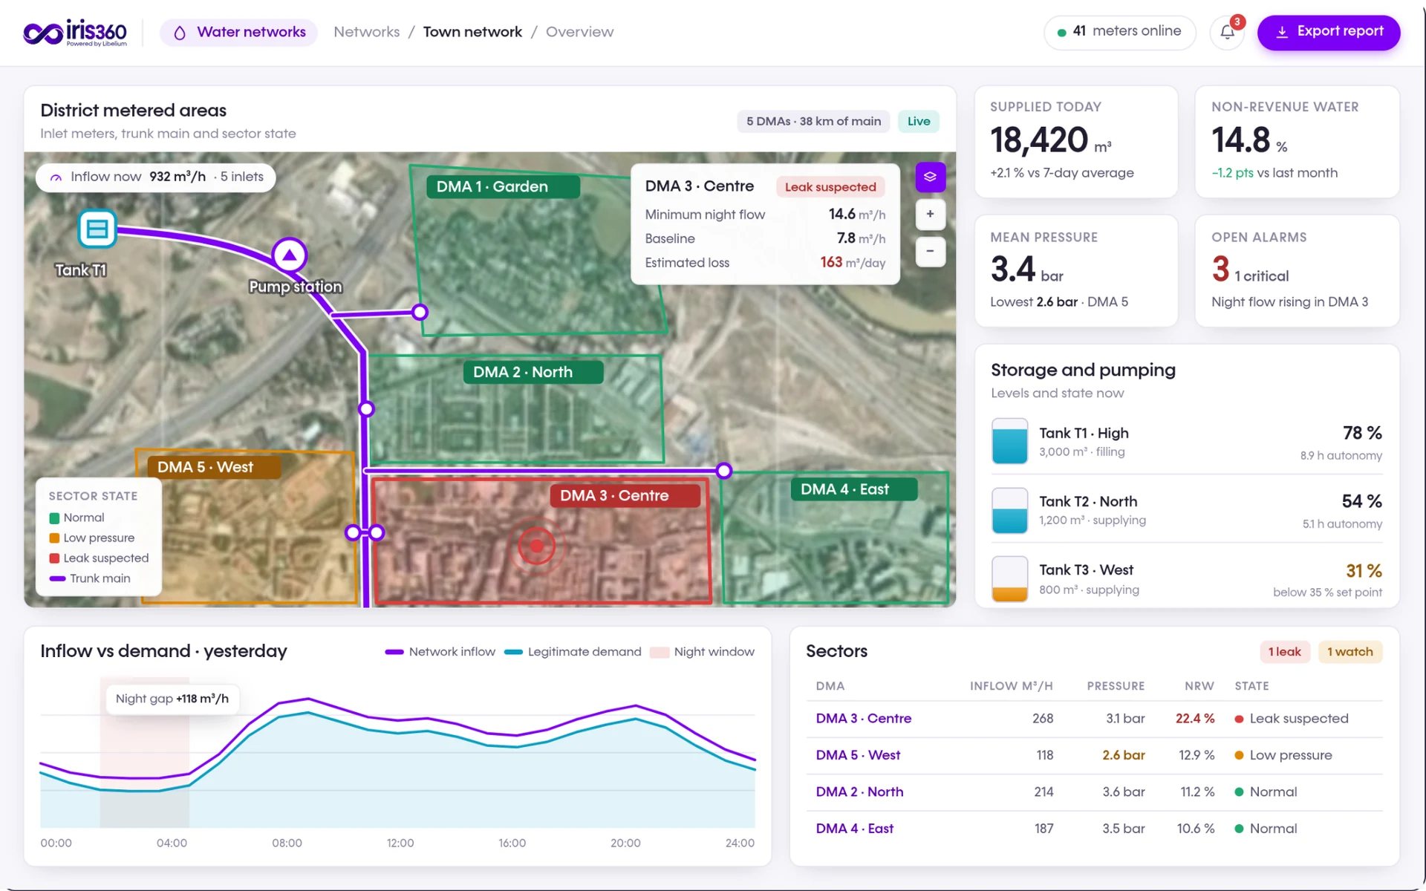Open the Water networks module selector
Image resolution: width=1426 pixels, height=891 pixels.
coord(239,33)
